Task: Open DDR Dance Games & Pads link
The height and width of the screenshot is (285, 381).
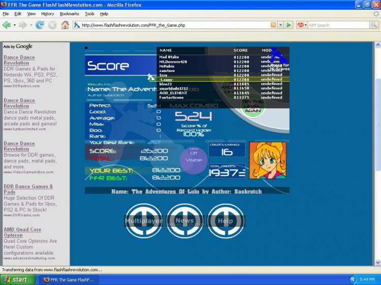Action: [28, 189]
